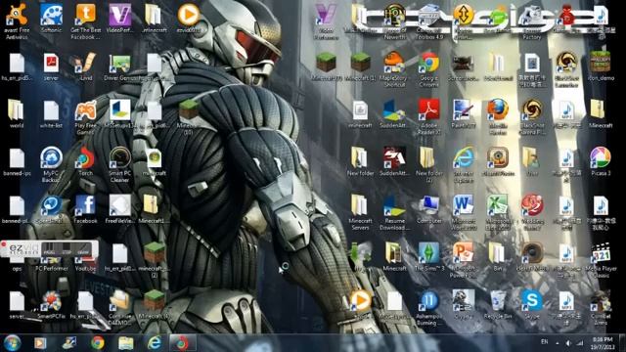
Task: Click the taskbar clock and date
Action: point(603,343)
